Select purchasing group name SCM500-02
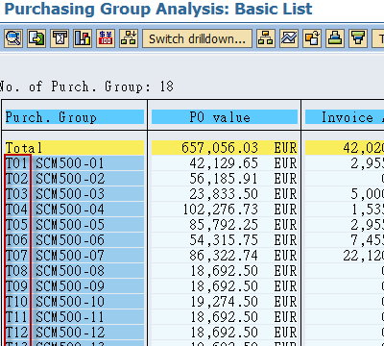The height and width of the screenshot is (346, 384). click(x=70, y=179)
